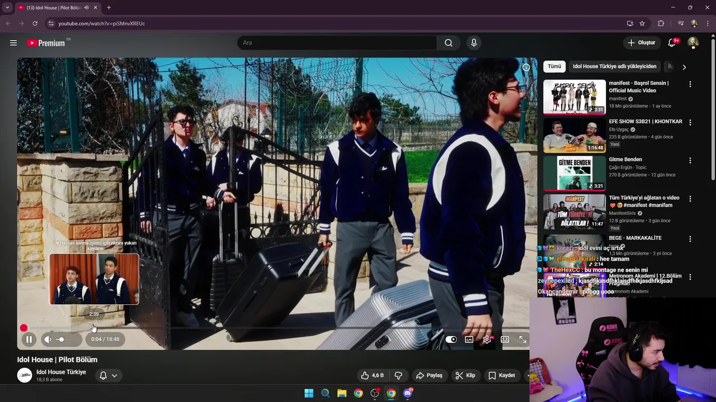The image size is (716, 402).
Task: Go back in browser history
Action: (8, 23)
